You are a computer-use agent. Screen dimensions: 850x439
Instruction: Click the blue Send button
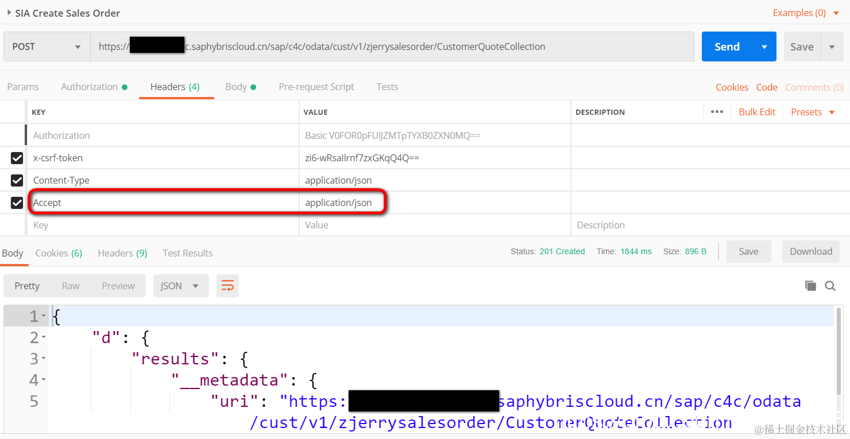(x=727, y=46)
